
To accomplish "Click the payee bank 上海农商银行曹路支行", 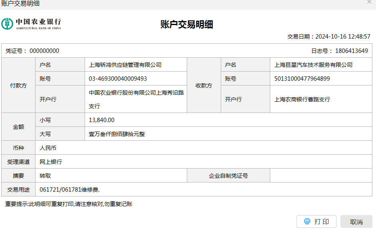I will click(302, 99).
